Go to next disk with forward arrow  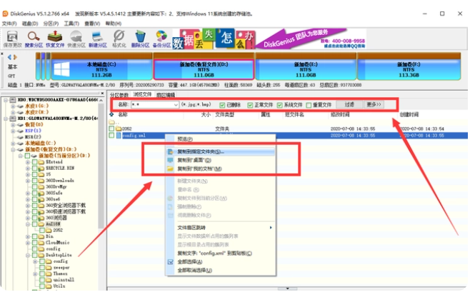click(x=15, y=57)
